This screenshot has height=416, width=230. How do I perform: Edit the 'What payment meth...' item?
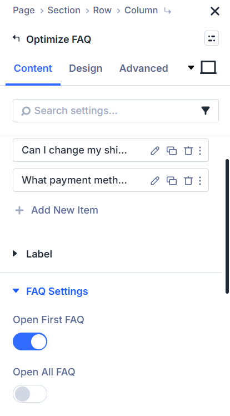point(155,181)
